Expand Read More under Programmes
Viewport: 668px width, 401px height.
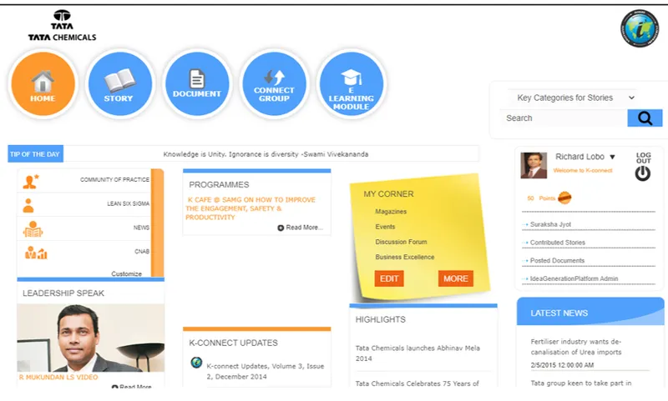click(x=300, y=228)
